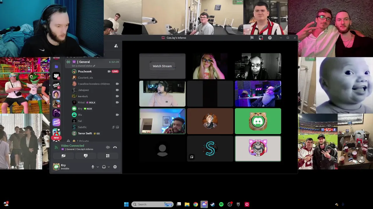The width and height of the screenshot is (373, 209).
Task: Select 'I swallow boneless children' user
Action: [x=93, y=84]
